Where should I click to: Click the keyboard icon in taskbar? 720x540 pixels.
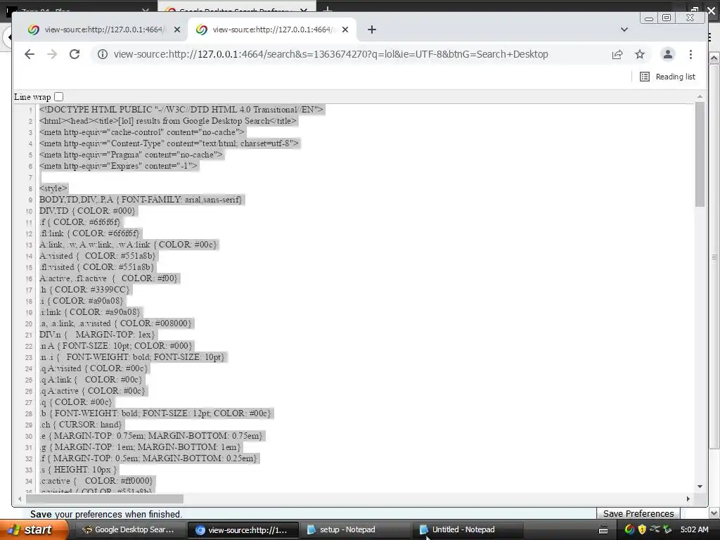tap(603, 530)
